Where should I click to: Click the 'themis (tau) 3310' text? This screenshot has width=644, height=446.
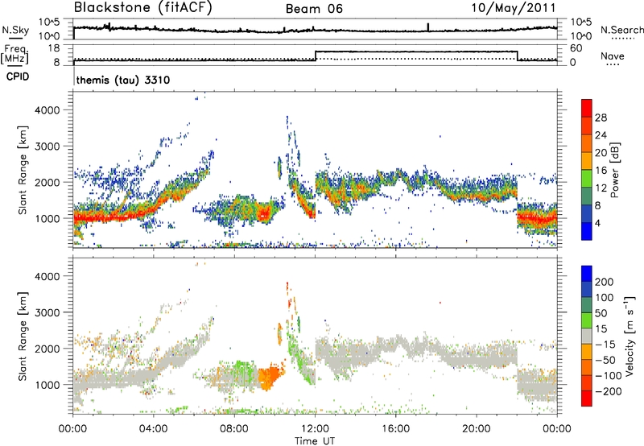click(123, 80)
